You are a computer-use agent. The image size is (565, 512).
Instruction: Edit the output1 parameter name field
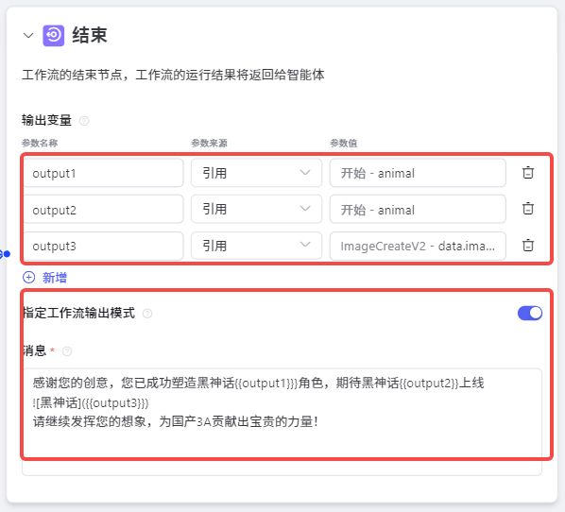[103, 173]
